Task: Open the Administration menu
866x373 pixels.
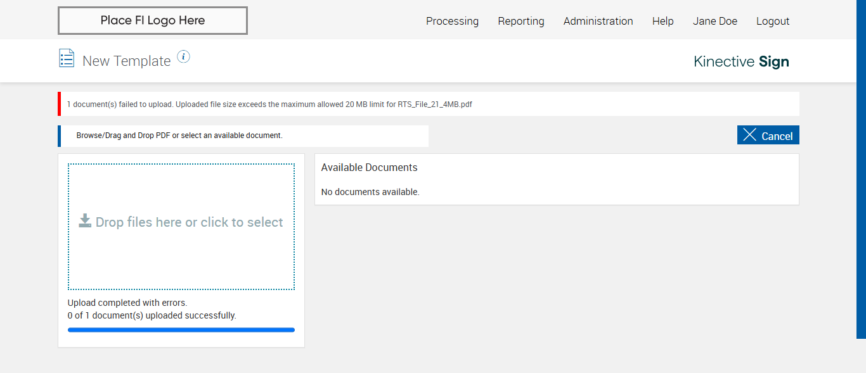Action: [598, 21]
